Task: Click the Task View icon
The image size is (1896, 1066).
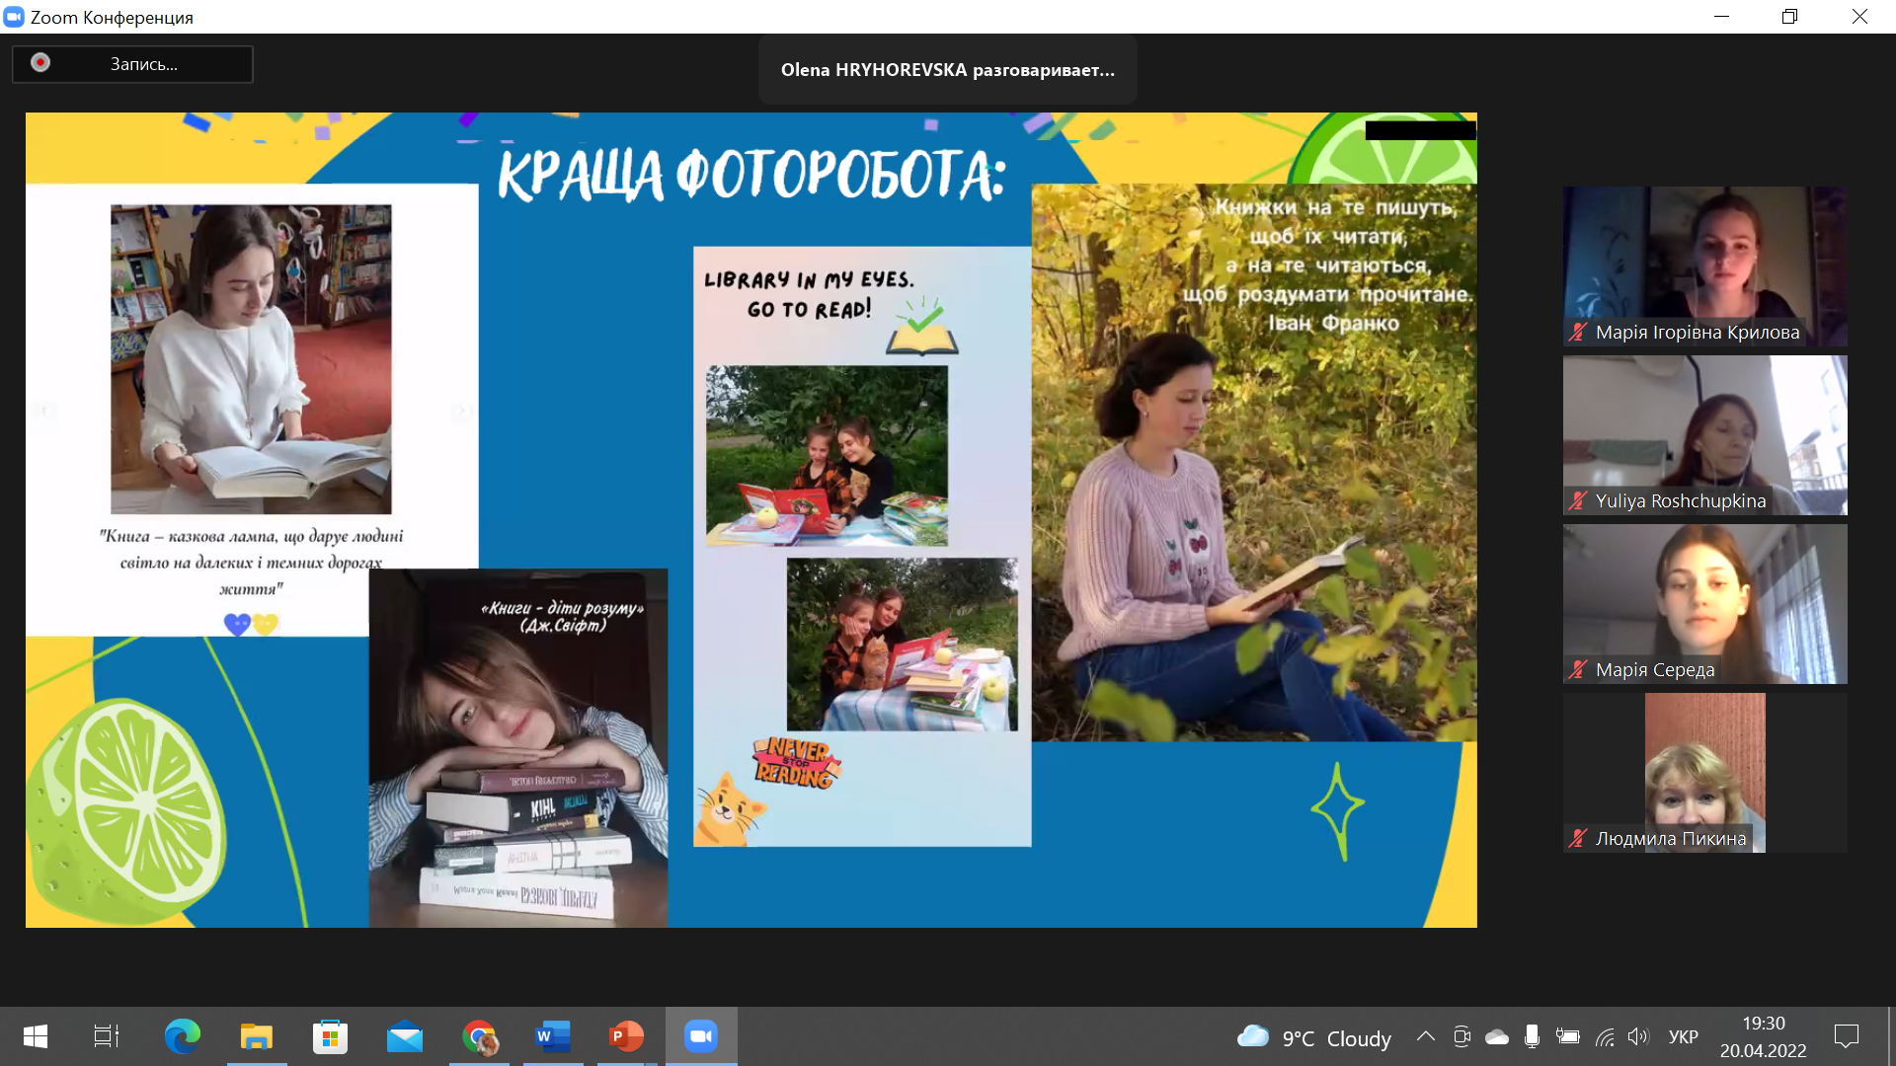Action: (107, 1036)
